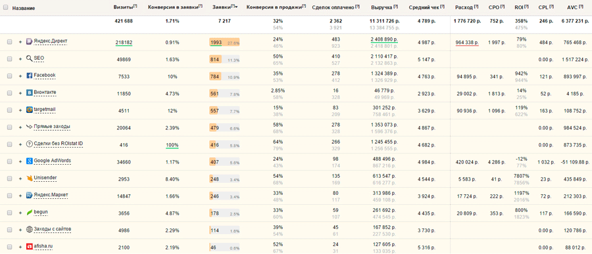Toggle the select-all checkbox in header
Image resolution: width=592 pixels, height=254 pixels.
[6, 7]
